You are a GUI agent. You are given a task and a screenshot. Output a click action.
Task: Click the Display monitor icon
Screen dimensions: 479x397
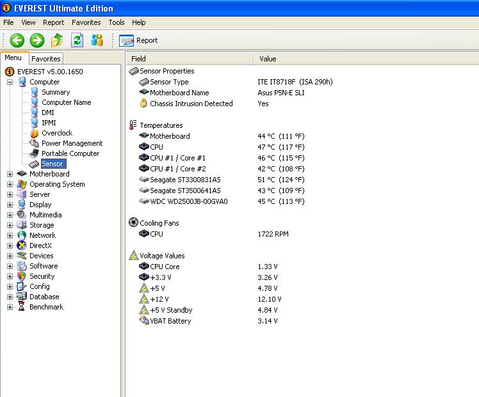click(22, 205)
